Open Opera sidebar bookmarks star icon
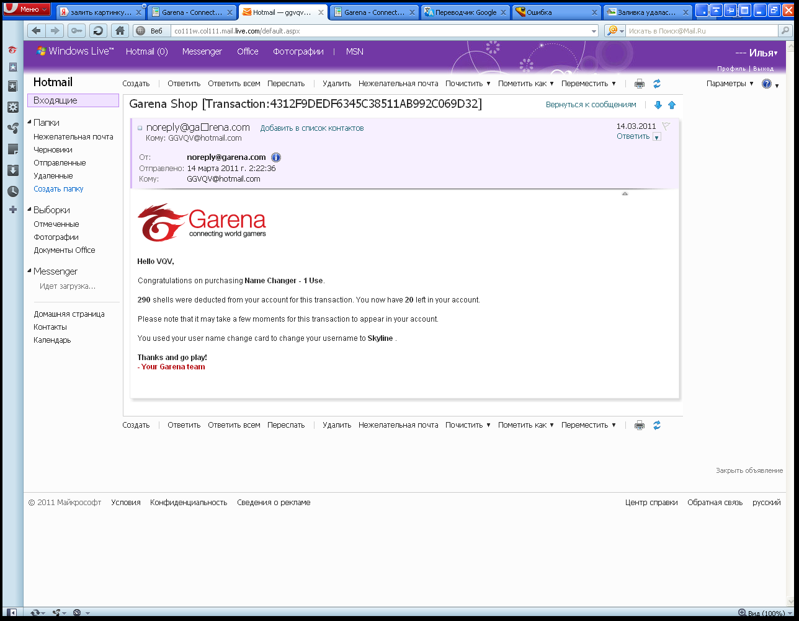Screen dimensions: 799x621 tap(12, 67)
